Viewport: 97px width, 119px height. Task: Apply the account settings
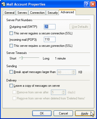(85, 113)
